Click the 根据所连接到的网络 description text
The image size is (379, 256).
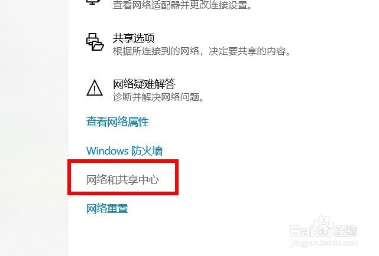pyautogui.click(x=156, y=51)
